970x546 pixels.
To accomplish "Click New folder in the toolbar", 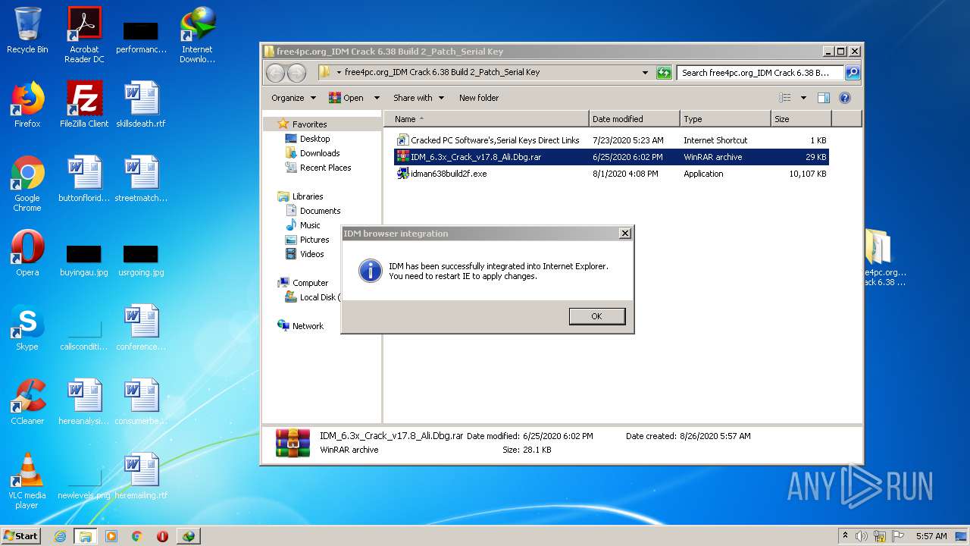I will (479, 98).
